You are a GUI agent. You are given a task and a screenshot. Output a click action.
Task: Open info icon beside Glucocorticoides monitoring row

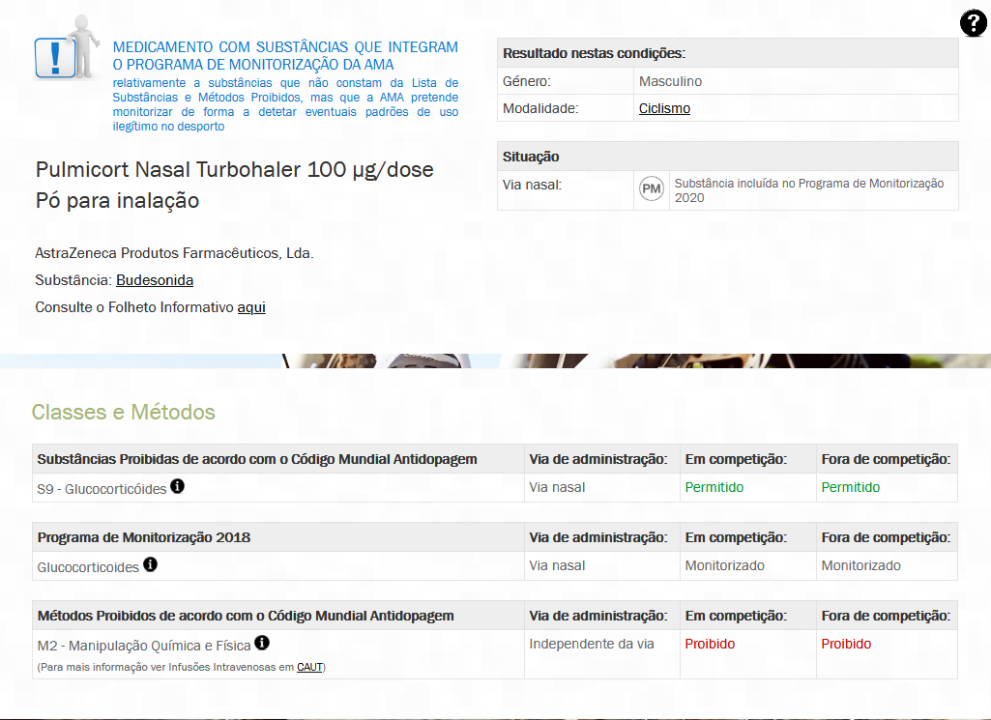pyautogui.click(x=150, y=564)
